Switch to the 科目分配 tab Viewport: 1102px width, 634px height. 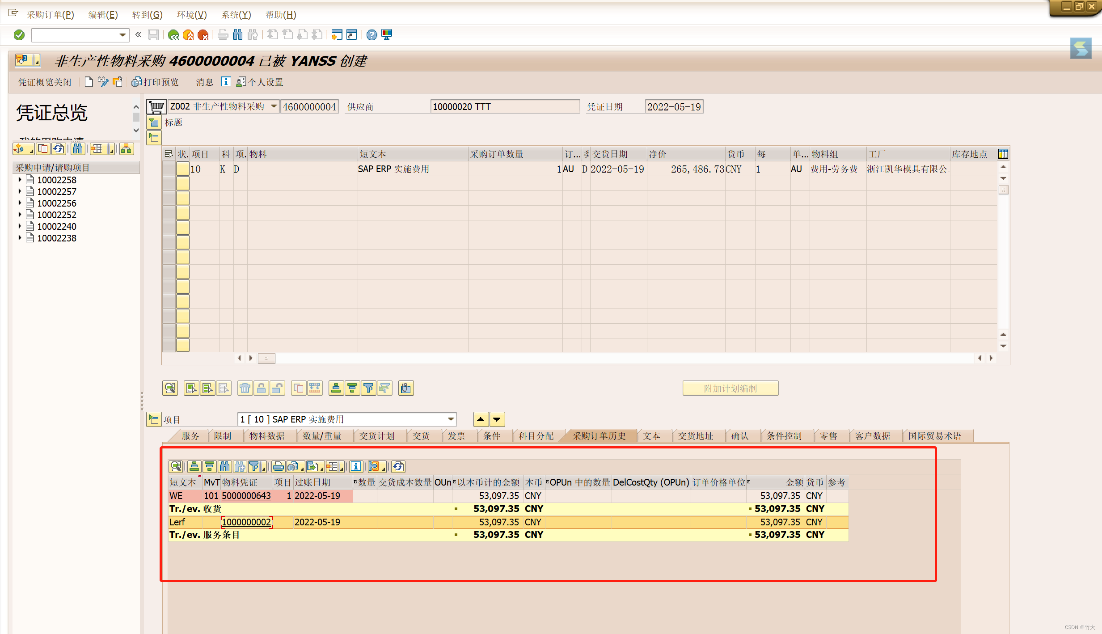pyautogui.click(x=536, y=436)
